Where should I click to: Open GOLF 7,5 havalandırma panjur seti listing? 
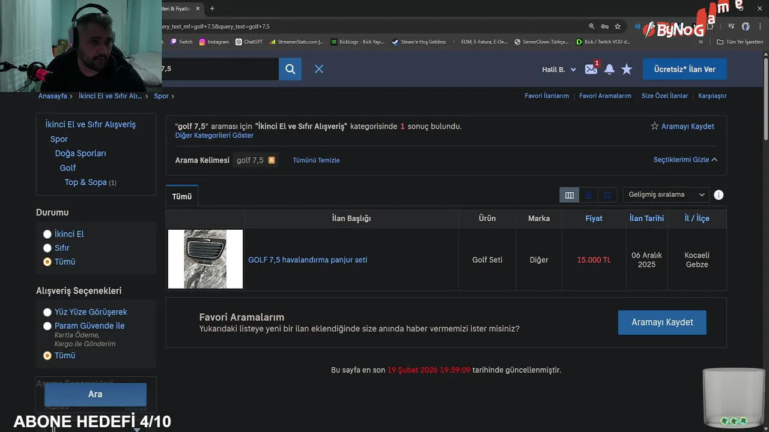point(308,260)
